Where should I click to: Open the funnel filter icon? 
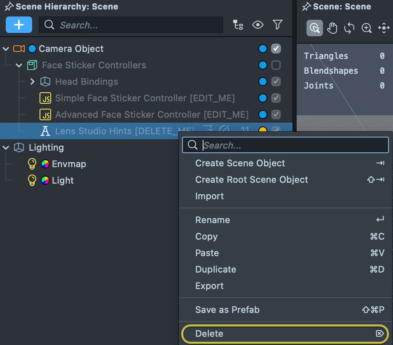tap(278, 25)
